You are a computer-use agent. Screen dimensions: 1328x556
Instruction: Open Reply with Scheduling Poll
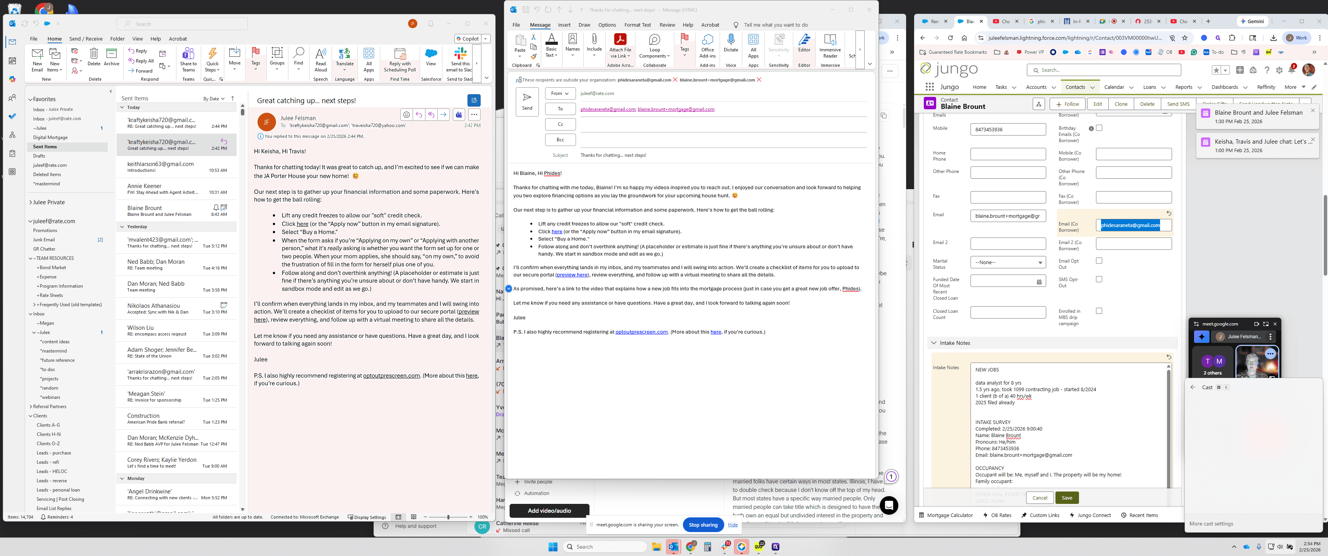[400, 59]
